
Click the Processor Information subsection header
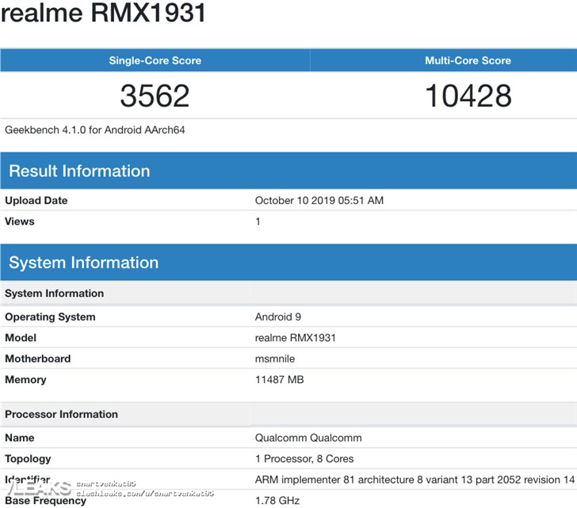(61, 414)
